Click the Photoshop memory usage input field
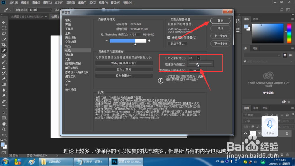 tap(135, 35)
